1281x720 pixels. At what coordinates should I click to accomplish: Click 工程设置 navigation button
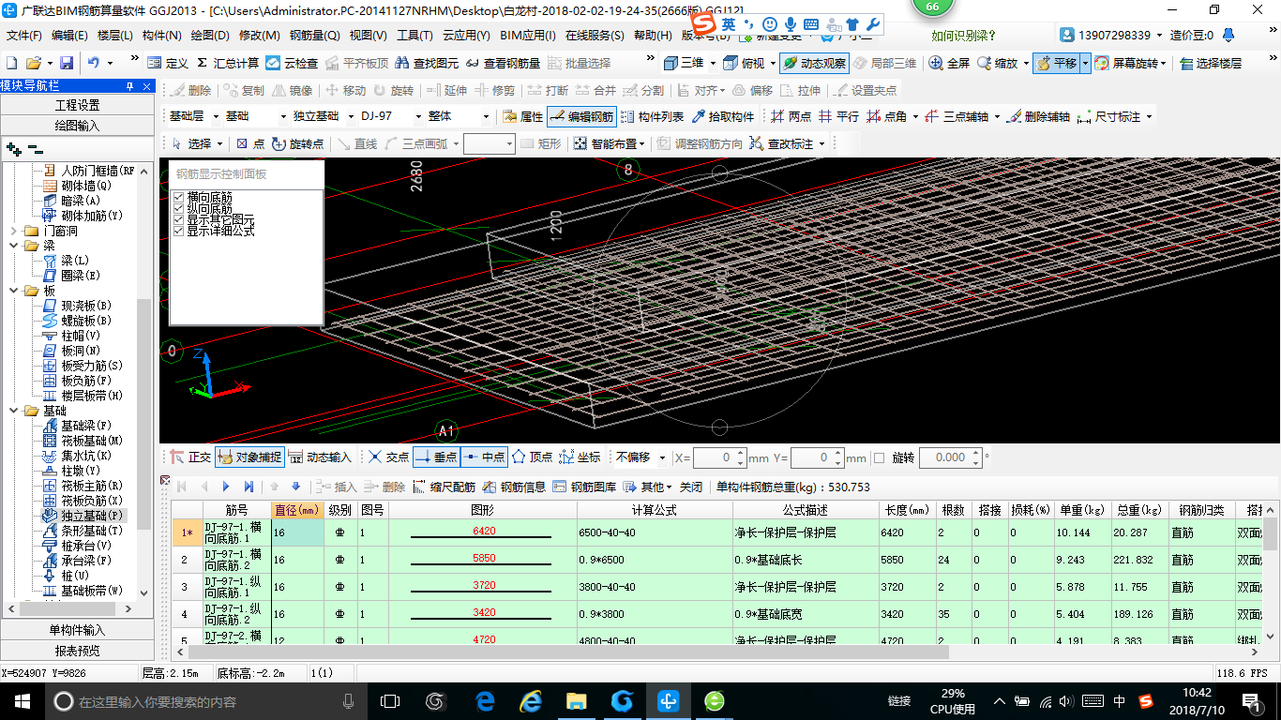click(77, 105)
